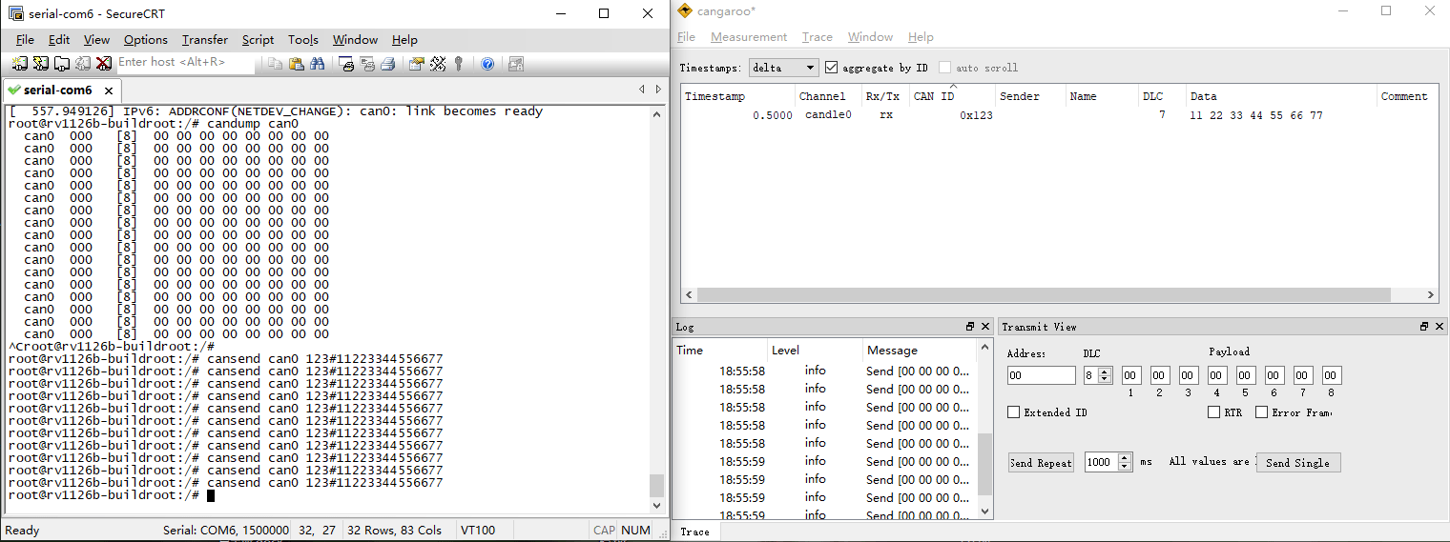Click the Copy icon in SecureCRT toolbar
1450x542 pixels.
point(275,64)
